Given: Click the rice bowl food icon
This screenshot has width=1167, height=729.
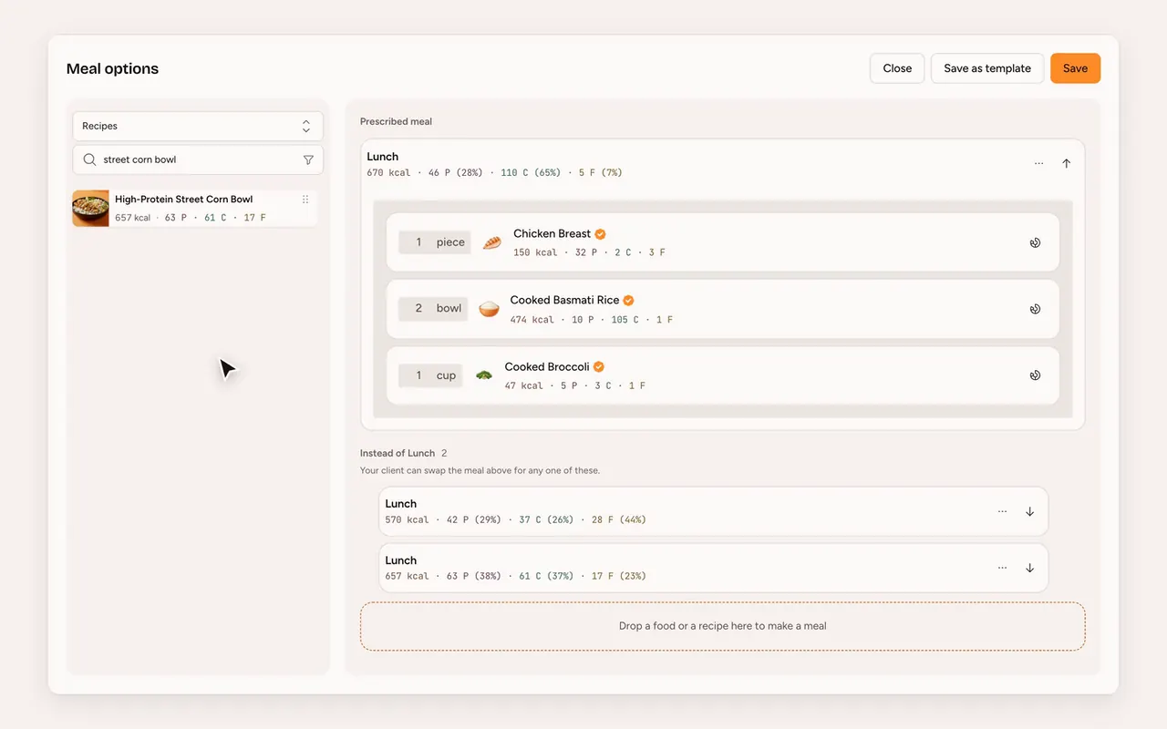Looking at the screenshot, I should pos(490,309).
